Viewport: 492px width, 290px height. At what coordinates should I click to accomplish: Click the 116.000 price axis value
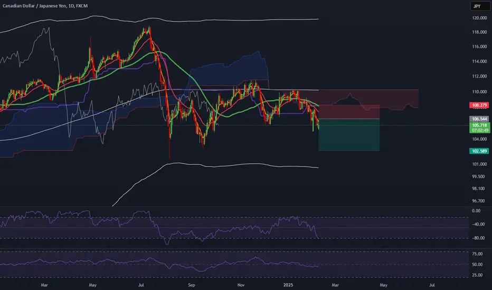coord(479,46)
